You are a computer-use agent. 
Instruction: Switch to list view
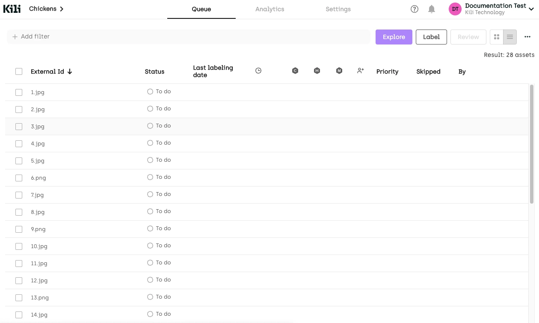[510, 37]
